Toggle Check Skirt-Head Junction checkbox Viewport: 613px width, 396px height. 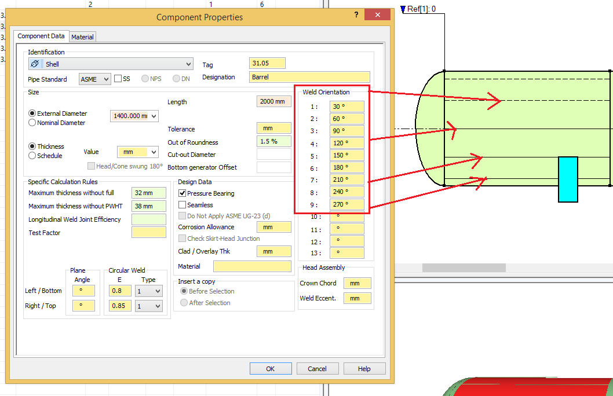(182, 238)
